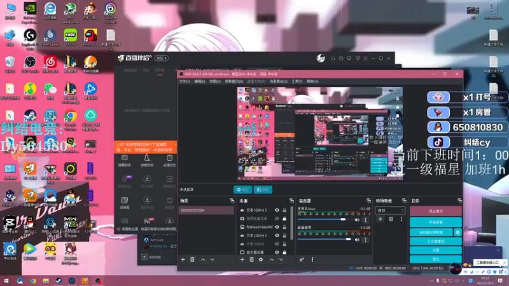Remove selected source with the trash icon
Viewport: 509px width, 286px height.
(251, 259)
